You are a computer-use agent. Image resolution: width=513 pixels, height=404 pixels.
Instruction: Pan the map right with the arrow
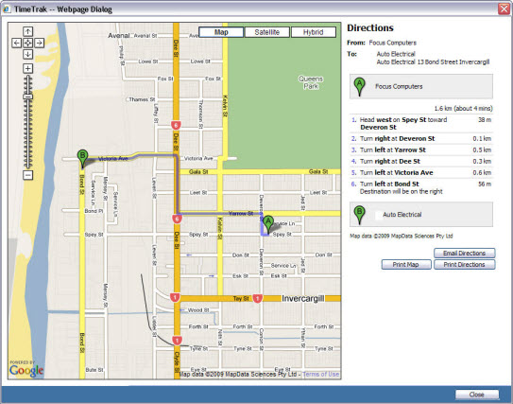[40, 43]
